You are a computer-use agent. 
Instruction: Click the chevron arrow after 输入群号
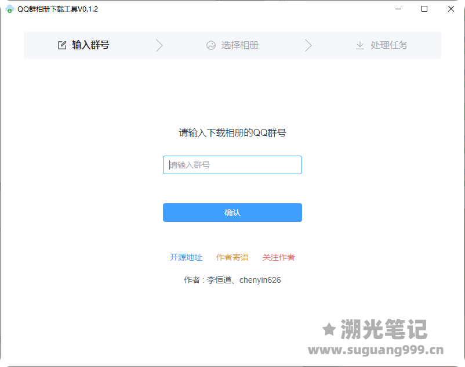(159, 45)
